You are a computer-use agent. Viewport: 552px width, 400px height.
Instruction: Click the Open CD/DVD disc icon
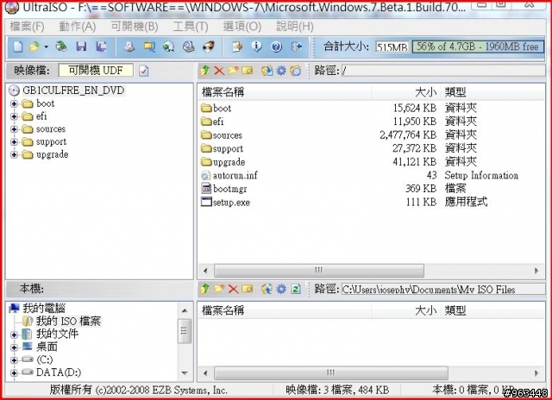tap(61, 47)
